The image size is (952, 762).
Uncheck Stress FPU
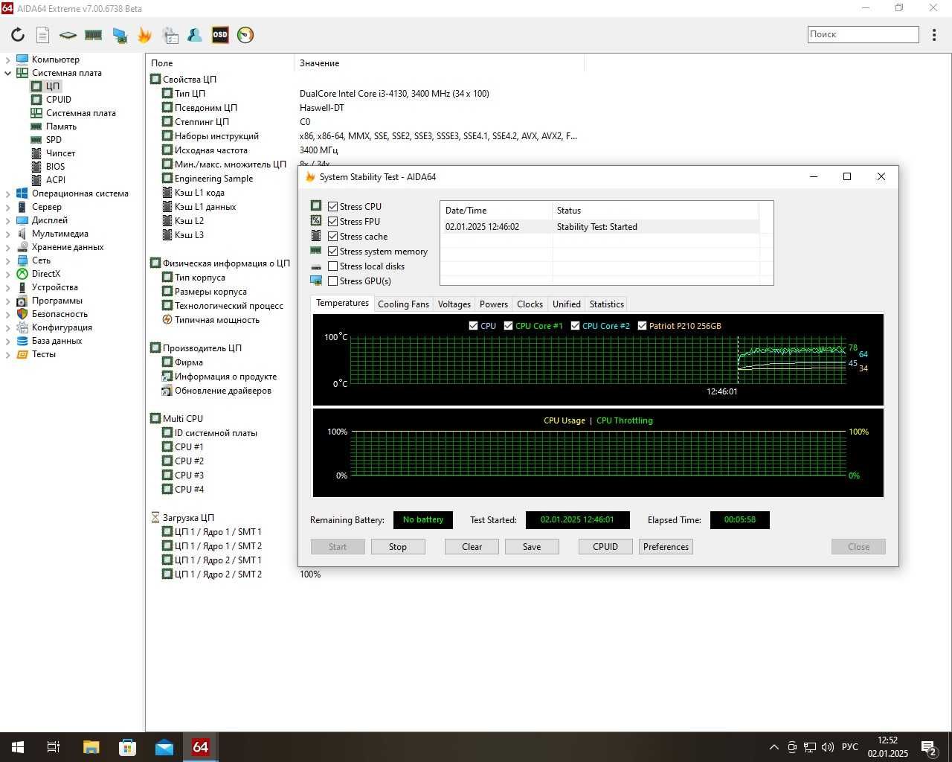click(x=333, y=221)
